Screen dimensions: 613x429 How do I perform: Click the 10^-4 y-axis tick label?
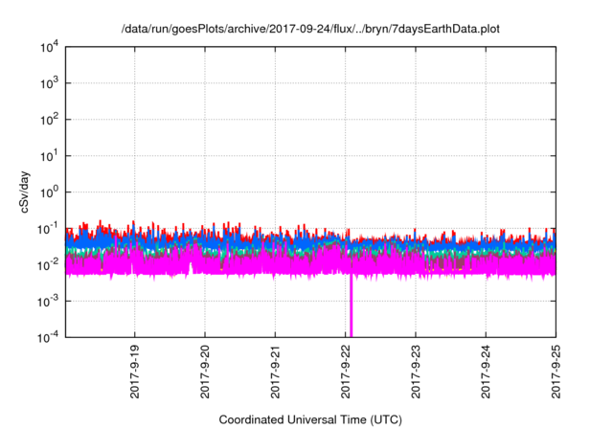[49, 337]
